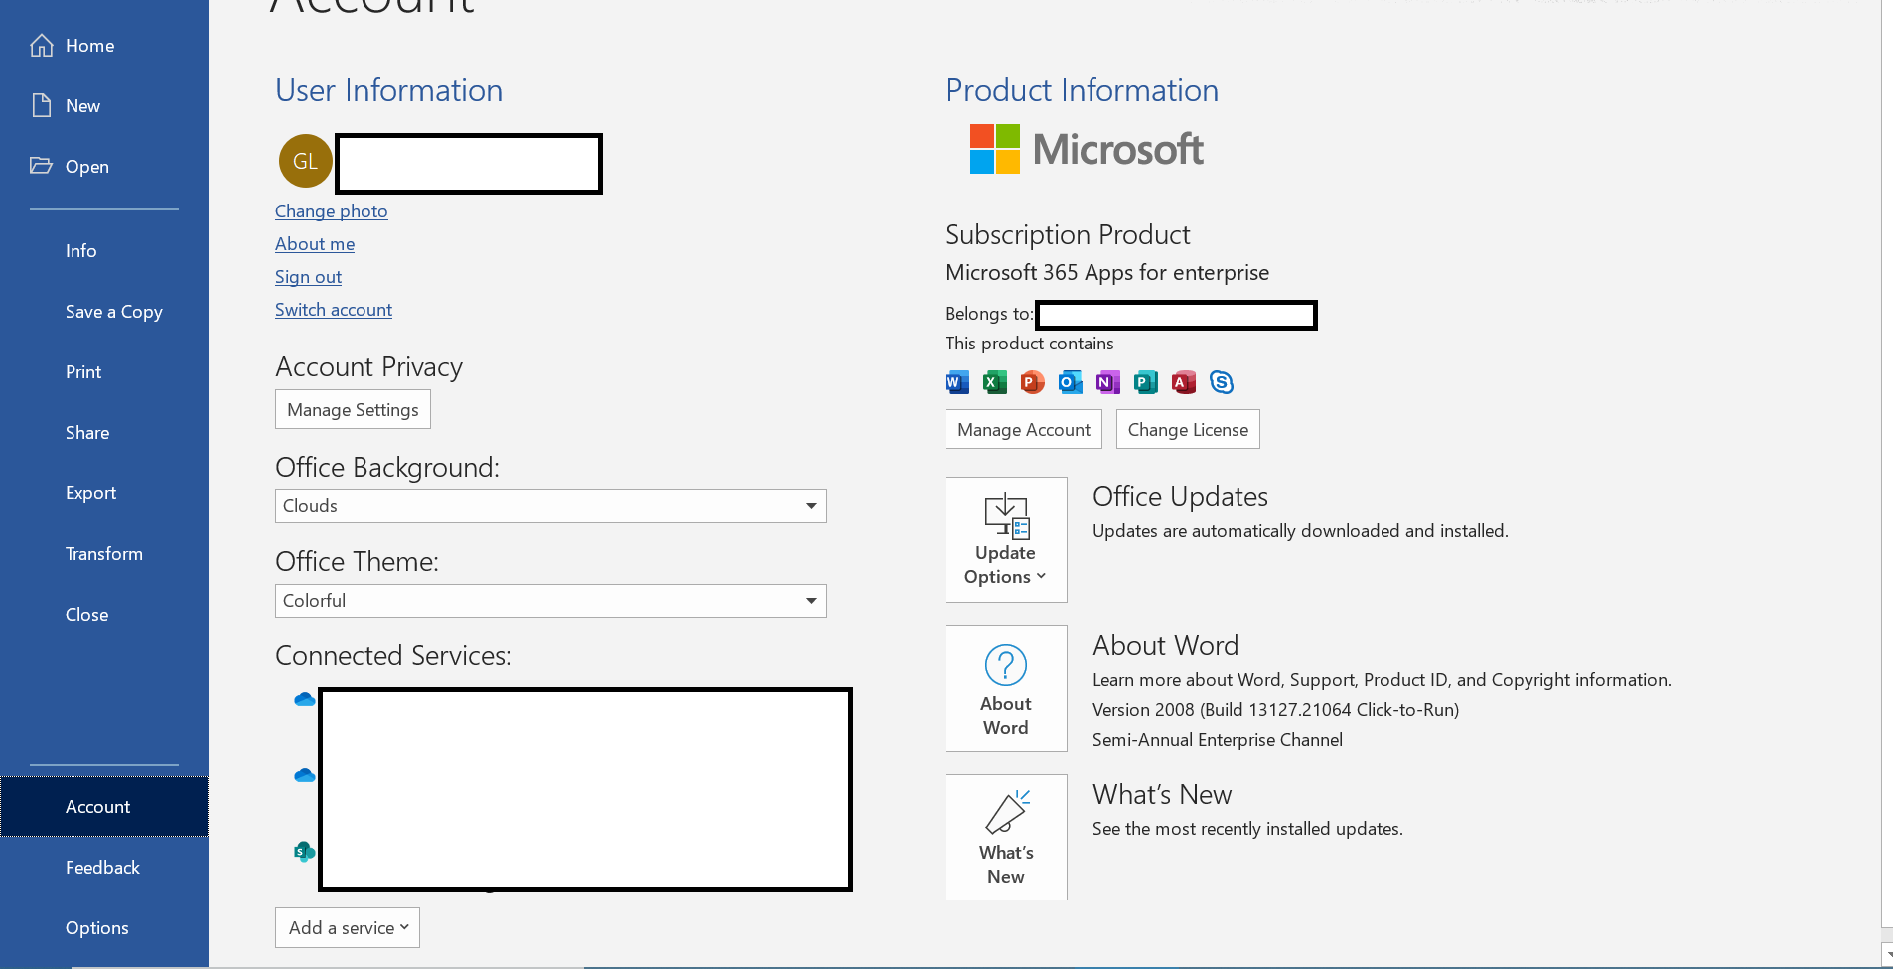Viewport: 1893px width, 969px height.
Task: Click the Microsoft four-color logo
Action: tap(995, 149)
